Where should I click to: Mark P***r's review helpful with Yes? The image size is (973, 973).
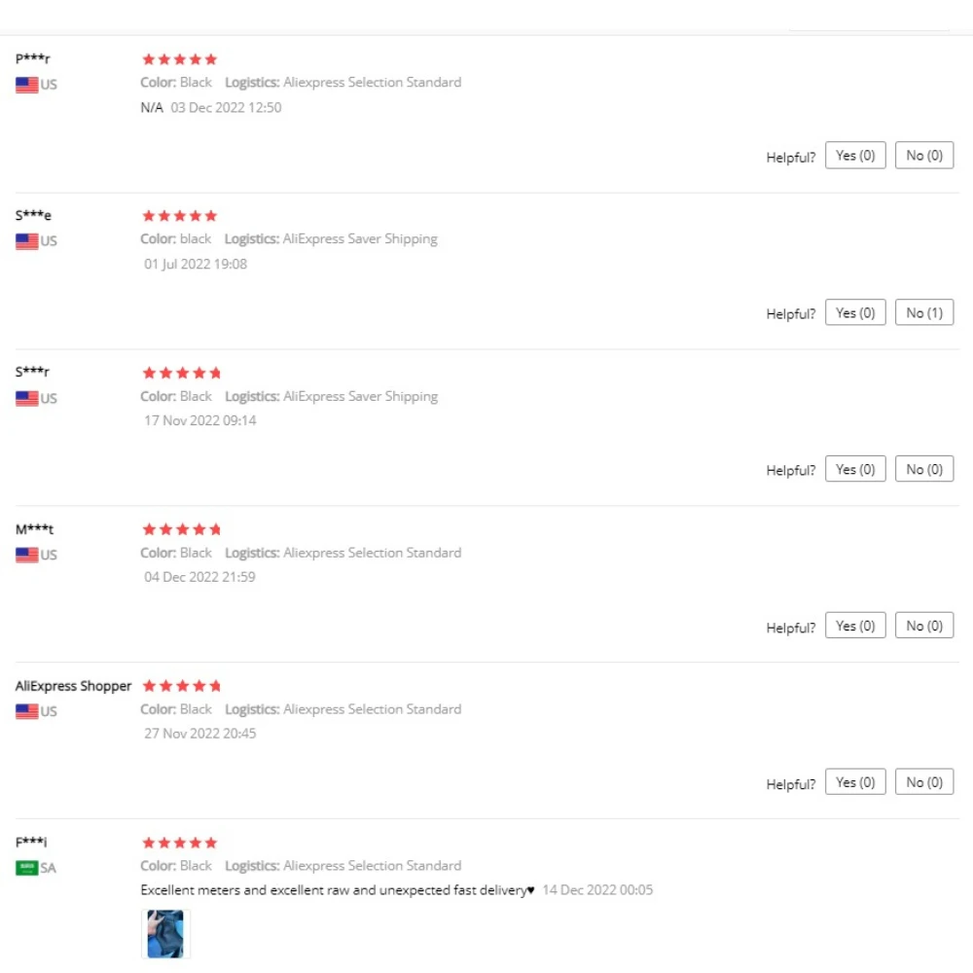pos(855,156)
